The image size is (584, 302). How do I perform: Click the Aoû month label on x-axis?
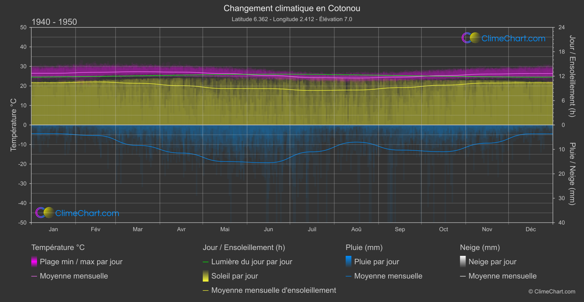(356, 229)
